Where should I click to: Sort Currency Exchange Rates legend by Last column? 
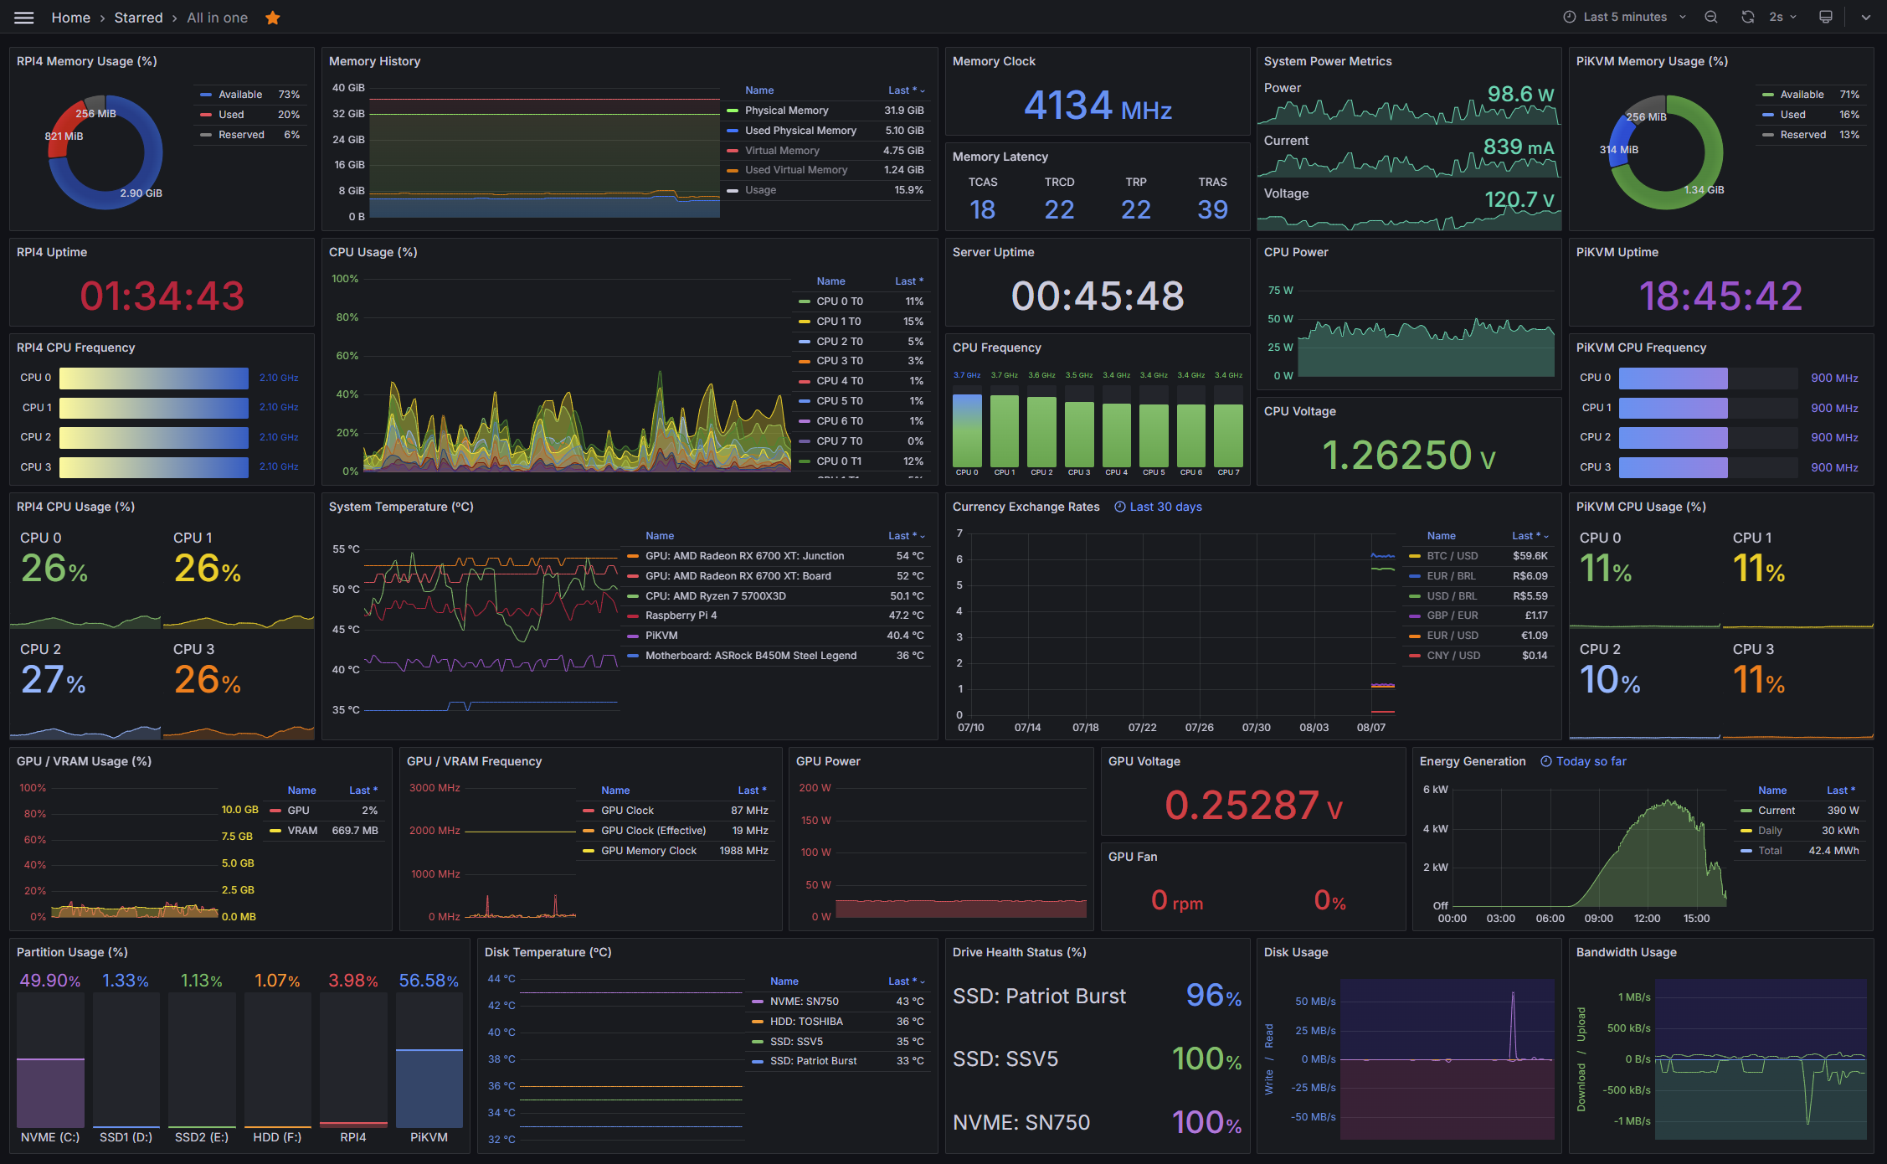coord(1530,536)
